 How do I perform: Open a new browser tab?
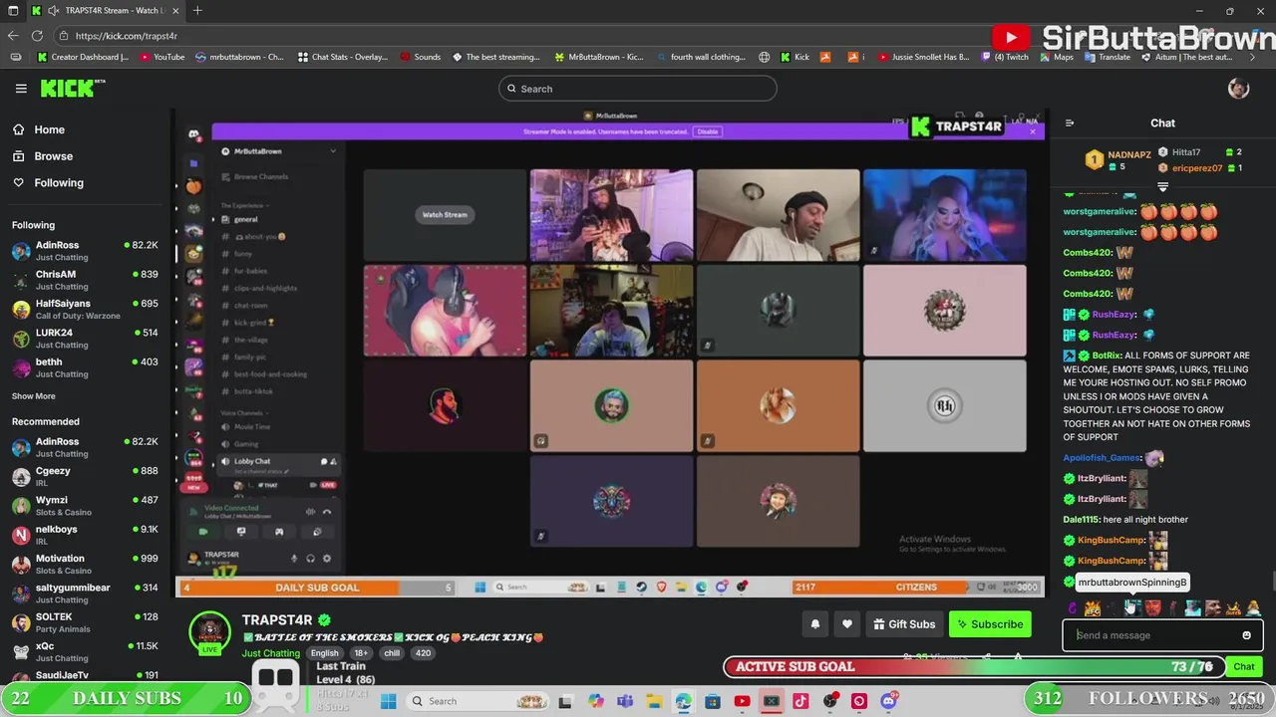[x=197, y=11]
